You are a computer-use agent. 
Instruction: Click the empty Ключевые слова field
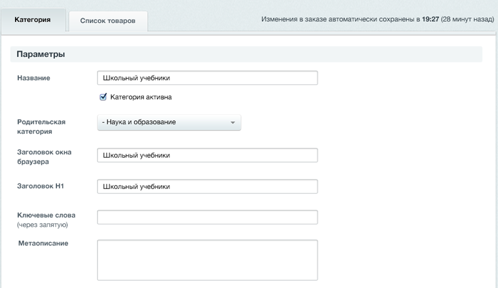pyautogui.click(x=207, y=217)
